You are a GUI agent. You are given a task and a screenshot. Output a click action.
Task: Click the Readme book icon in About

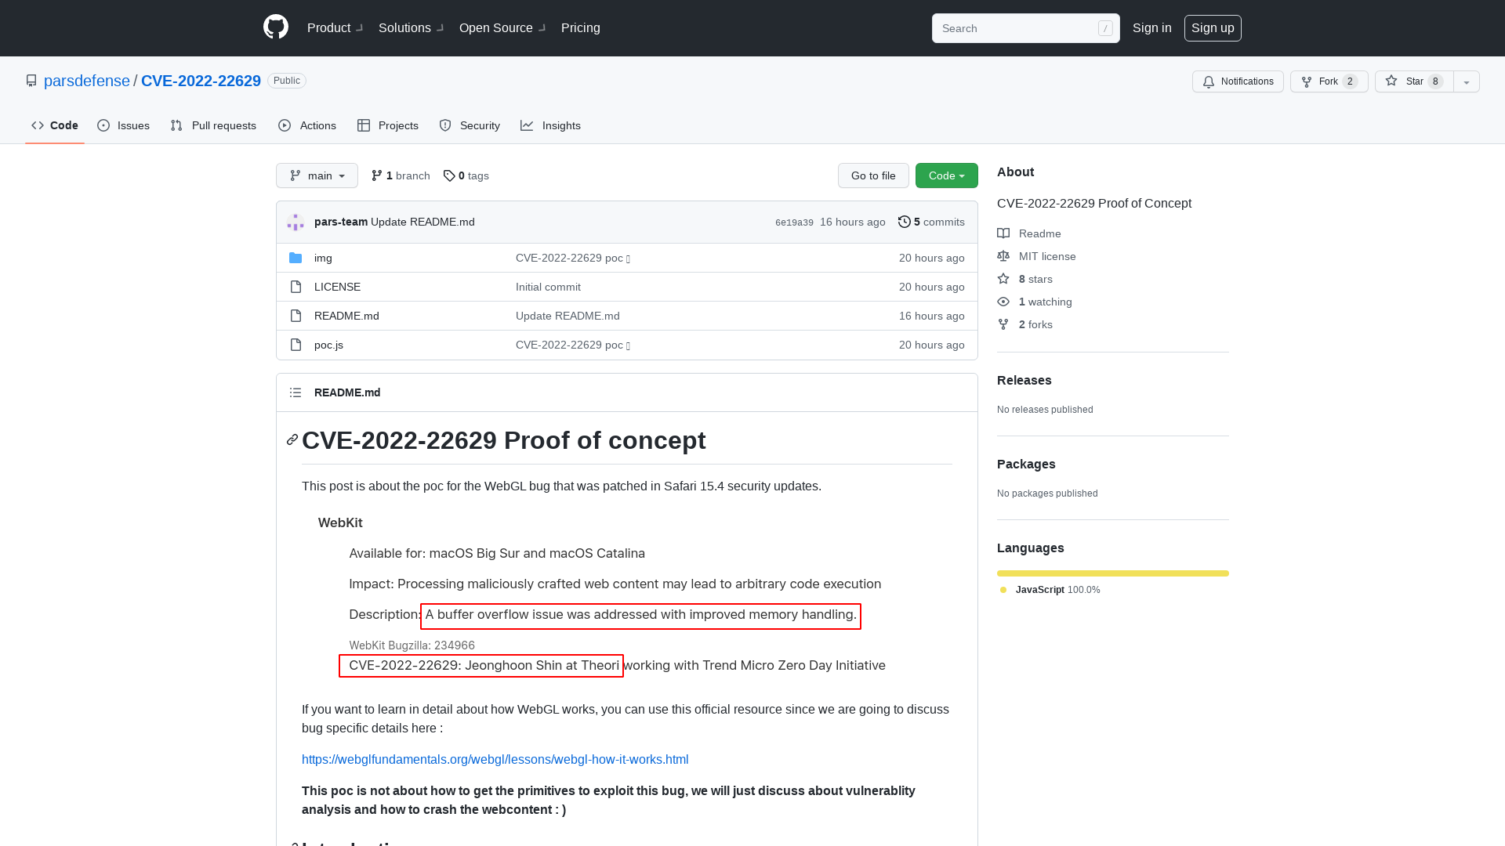click(x=1003, y=233)
